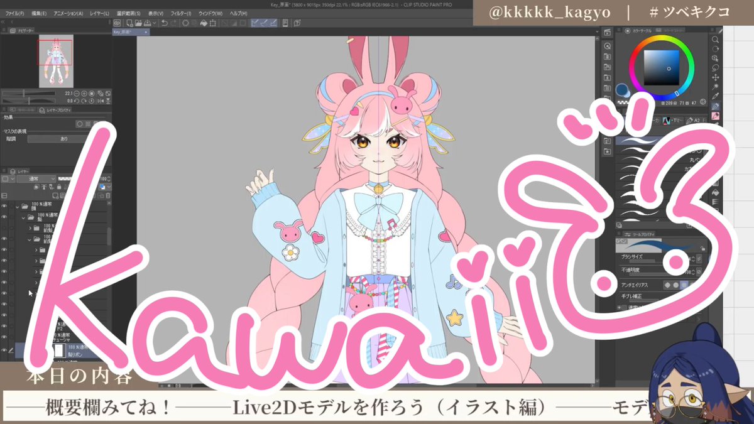Select the Zoom magnifier tool
The image size is (754, 424).
tap(715, 39)
